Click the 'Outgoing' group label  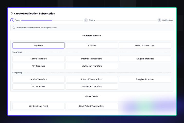click(17, 73)
